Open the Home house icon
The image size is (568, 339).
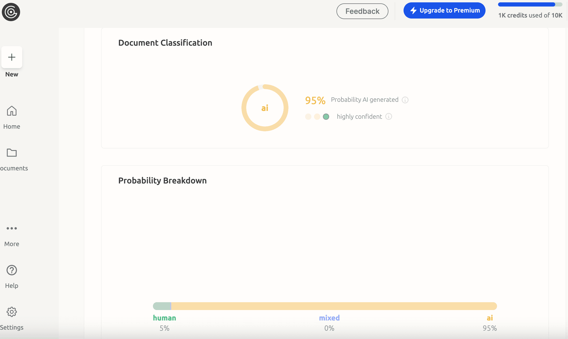click(x=12, y=111)
